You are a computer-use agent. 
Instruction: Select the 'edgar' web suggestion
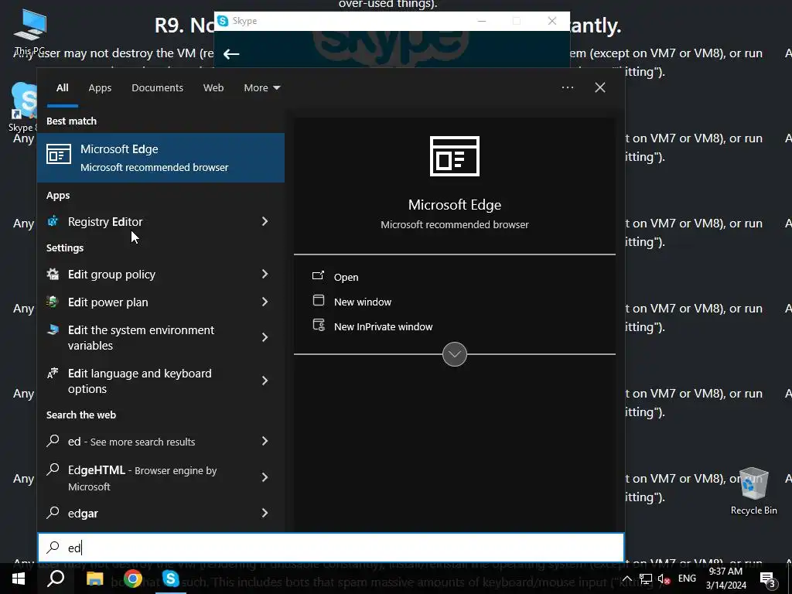click(x=161, y=514)
